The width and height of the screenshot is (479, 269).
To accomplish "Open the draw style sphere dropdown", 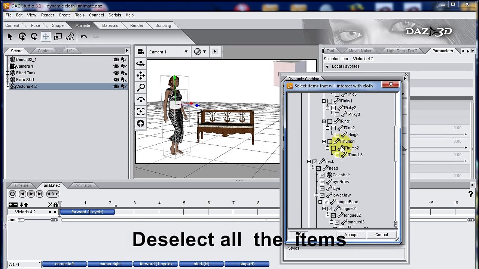I will [x=200, y=52].
